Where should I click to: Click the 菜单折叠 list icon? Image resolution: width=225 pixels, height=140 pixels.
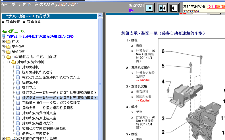click(24, 22)
